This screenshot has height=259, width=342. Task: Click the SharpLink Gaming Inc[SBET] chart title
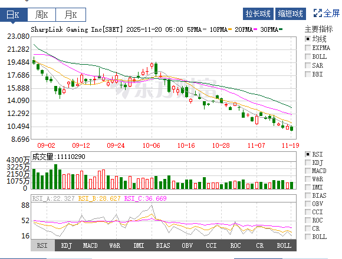pos(77,29)
